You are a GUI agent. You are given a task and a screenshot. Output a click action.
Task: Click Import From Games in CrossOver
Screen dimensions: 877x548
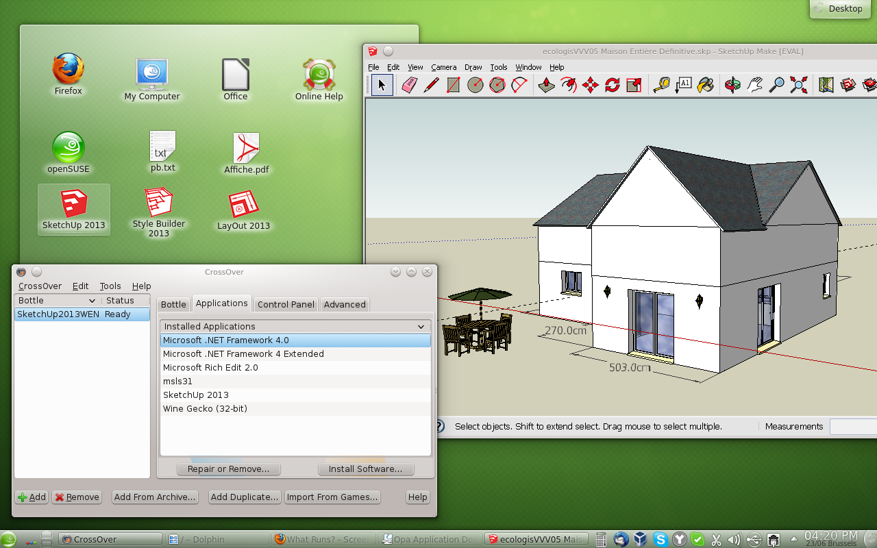(332, 497)
